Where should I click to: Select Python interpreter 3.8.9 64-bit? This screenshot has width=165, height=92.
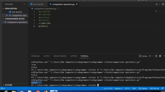pos(154,88)
